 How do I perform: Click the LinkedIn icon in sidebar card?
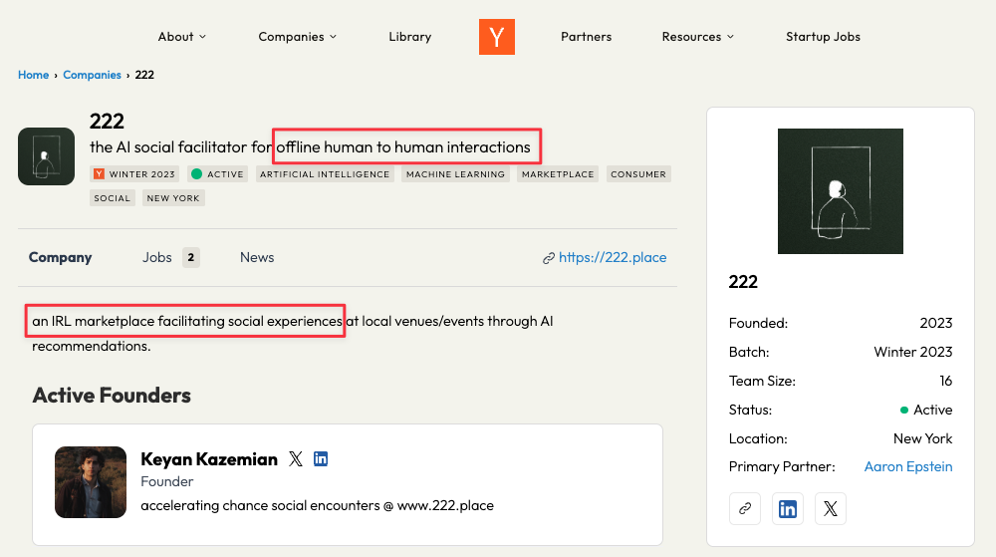(788, 509)
